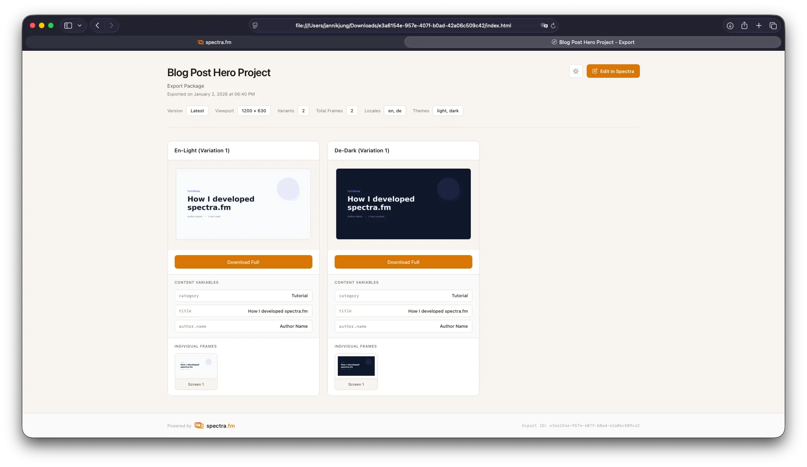Click the address bar showing the index.html path
This screenshot has height=467, width=807.
[x=403, y=25]
